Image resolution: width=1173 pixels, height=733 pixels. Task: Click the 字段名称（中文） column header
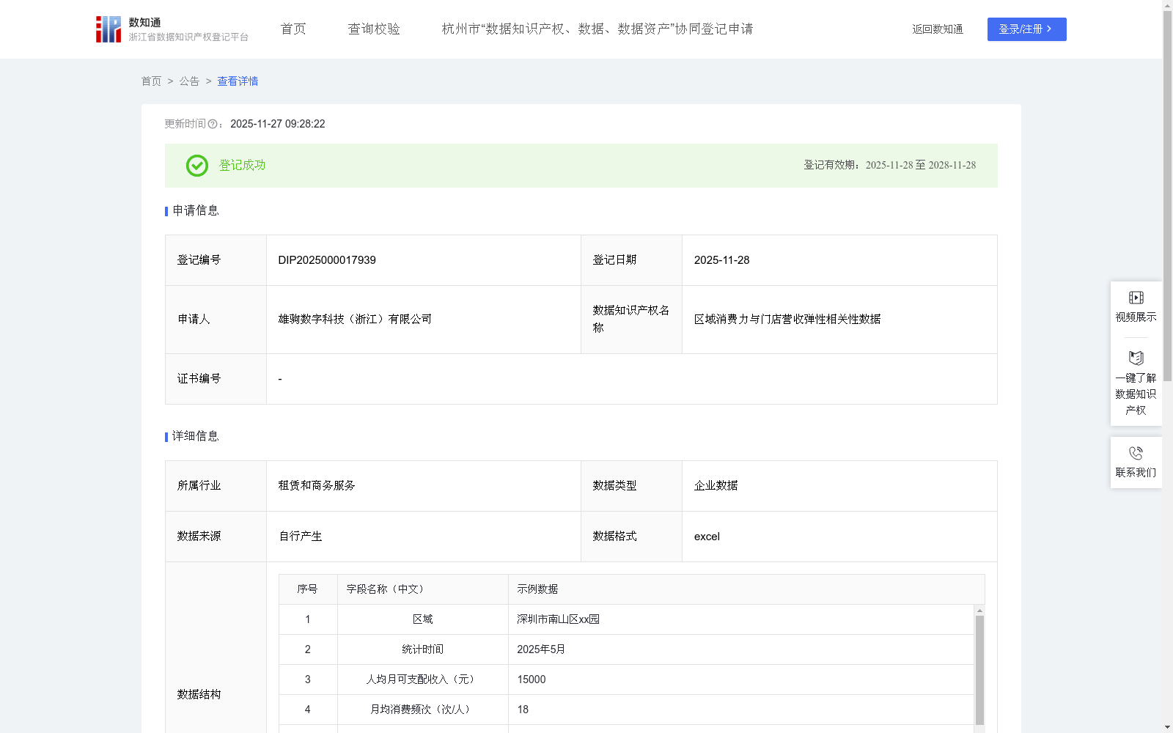(423, 589)
